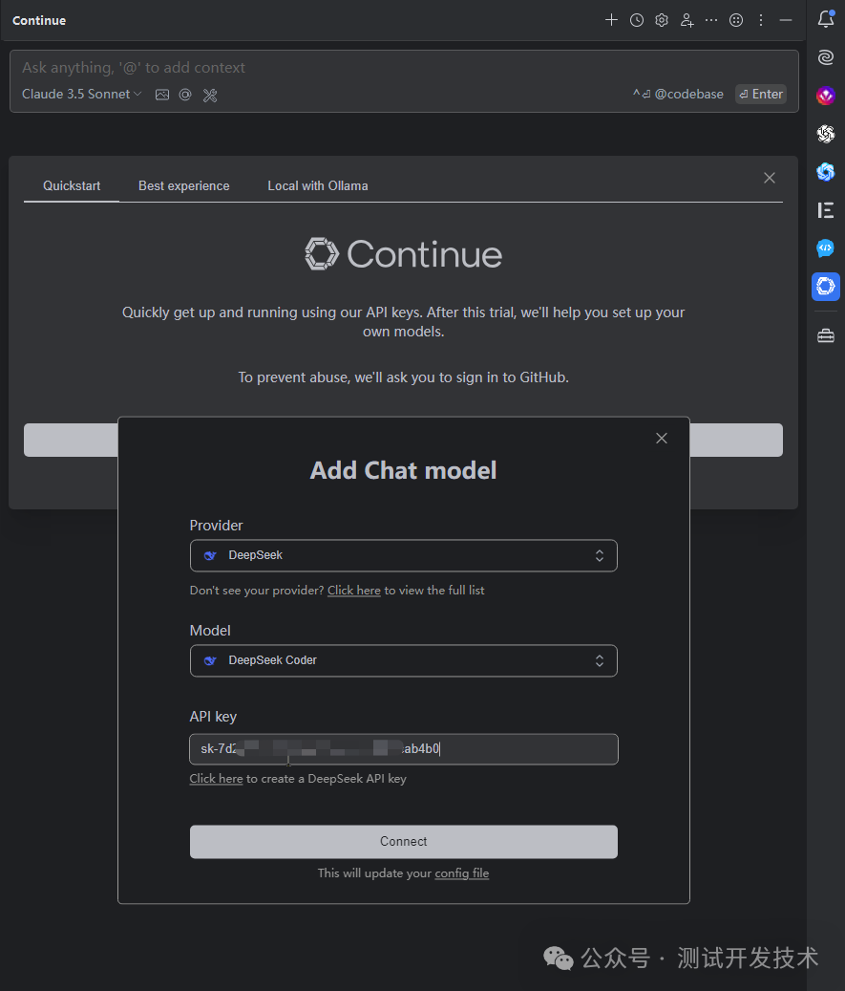
Task: Close the Add Chat model dialog
Action: (662, 438)
